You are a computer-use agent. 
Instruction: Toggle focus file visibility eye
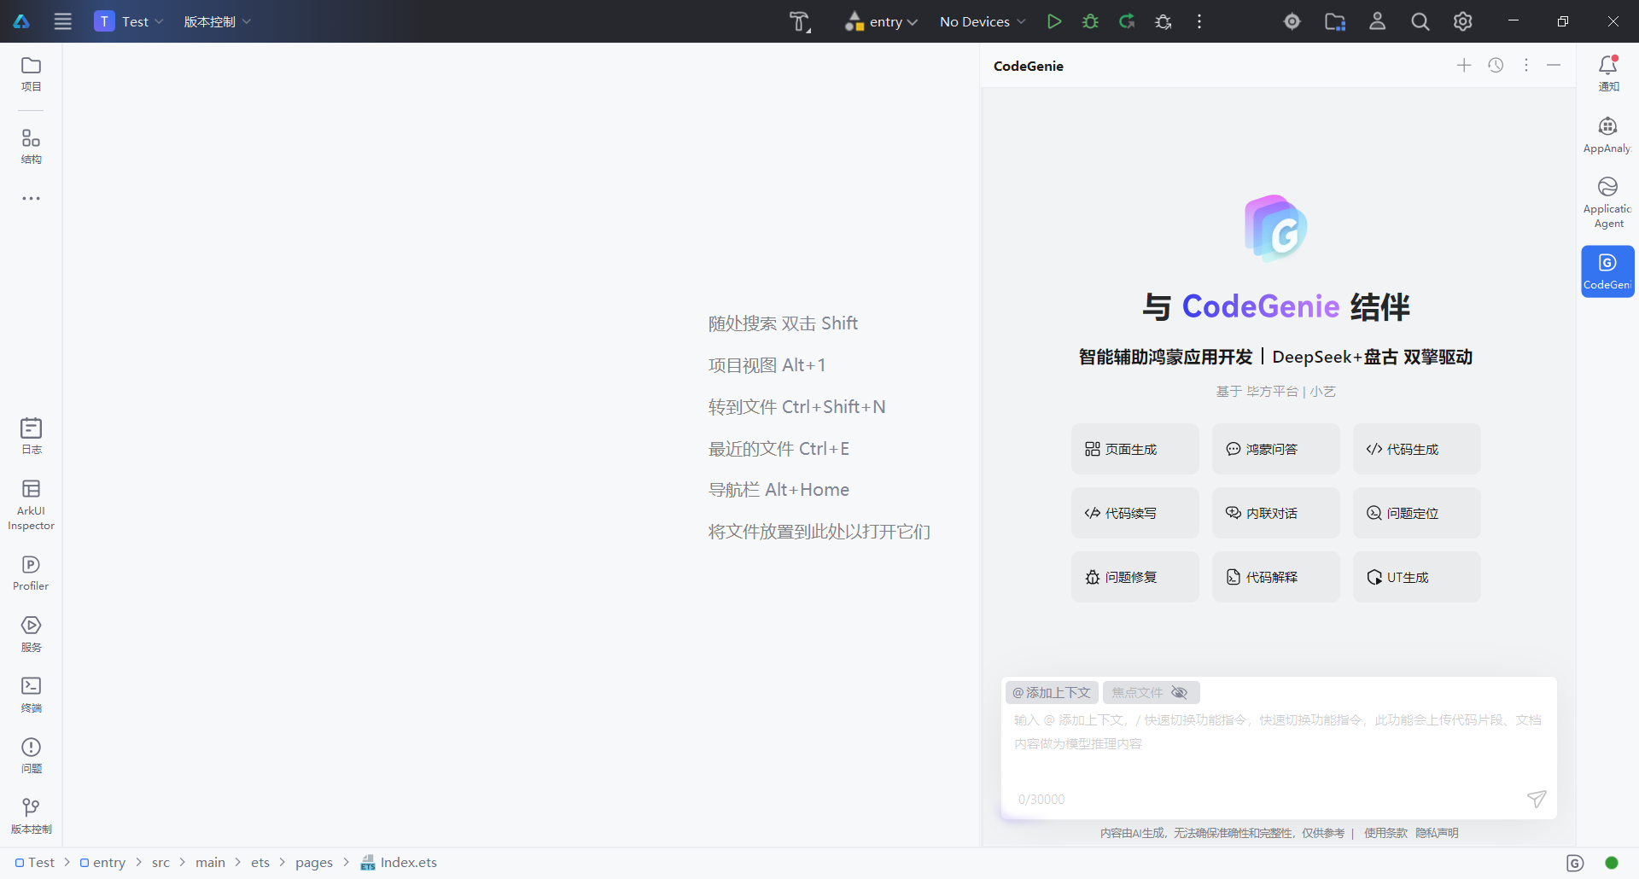pyautogui.click(x=1180, y=692)
